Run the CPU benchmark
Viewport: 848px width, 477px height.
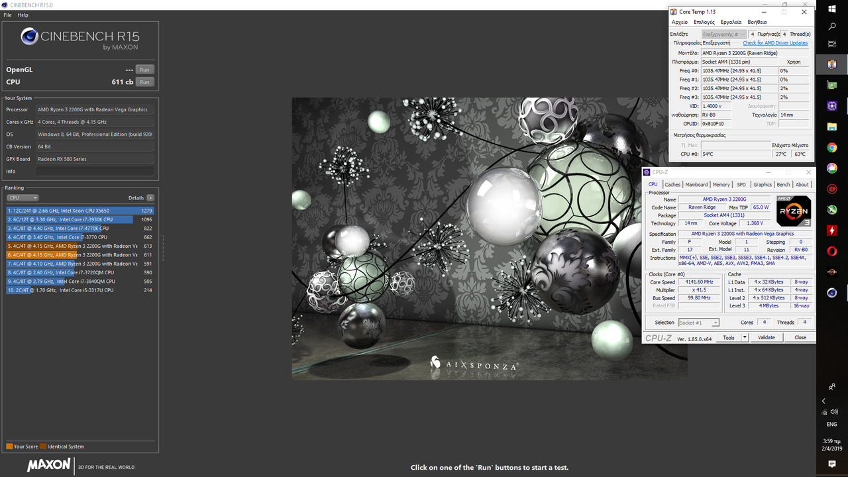coord(144,82)
